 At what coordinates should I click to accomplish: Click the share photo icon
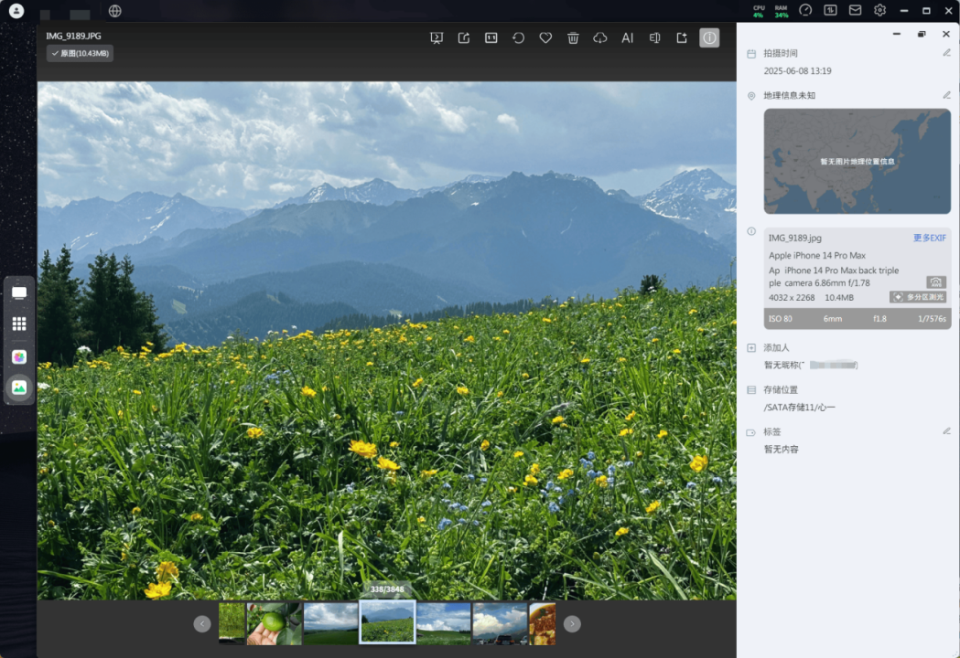(464, 37)
